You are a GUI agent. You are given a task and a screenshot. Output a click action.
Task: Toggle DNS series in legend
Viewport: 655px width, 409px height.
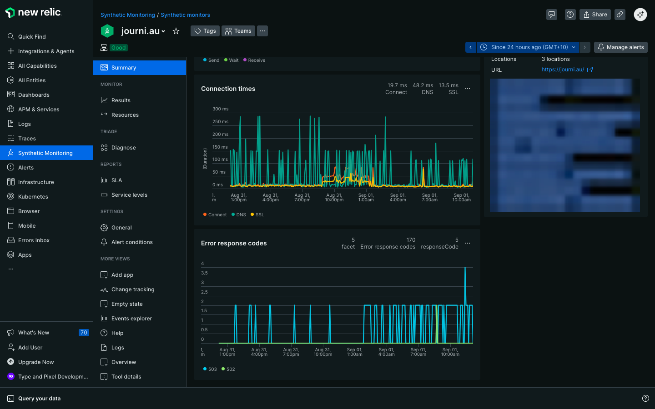coord(239,214)
